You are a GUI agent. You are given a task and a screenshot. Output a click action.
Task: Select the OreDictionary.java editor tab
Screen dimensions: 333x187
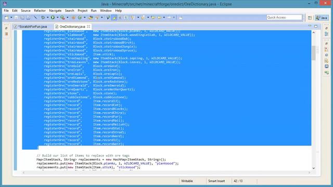(x=72, y=26)
